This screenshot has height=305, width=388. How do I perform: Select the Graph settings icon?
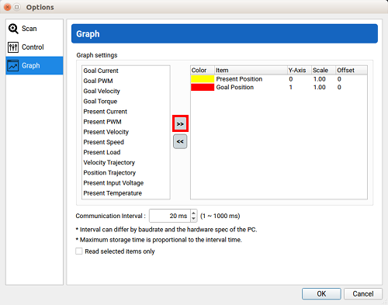(x=13, y=65)
